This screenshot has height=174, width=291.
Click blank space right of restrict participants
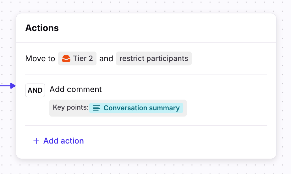point(229,58)
